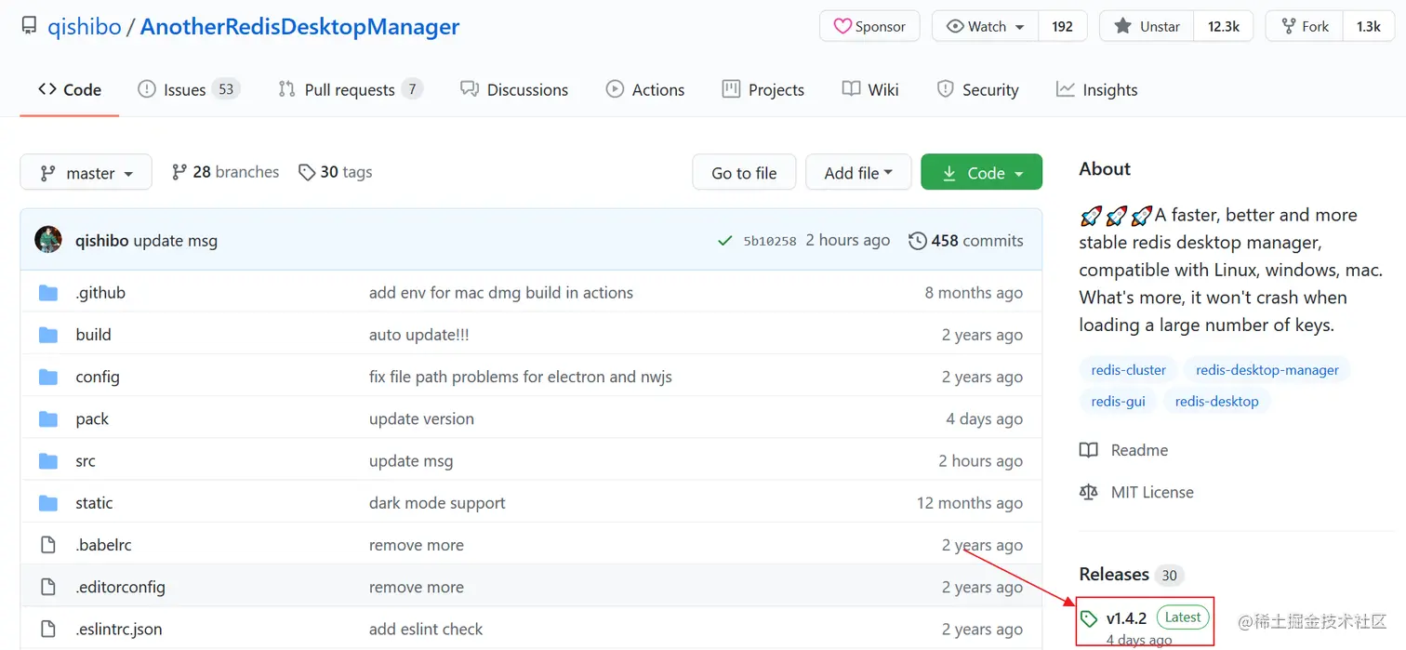The width and height of the screenshot is (1406, 650).
Task: Open commit 'fix file path problems for electron and nwjs'
Action: click(x=521, y=377)
